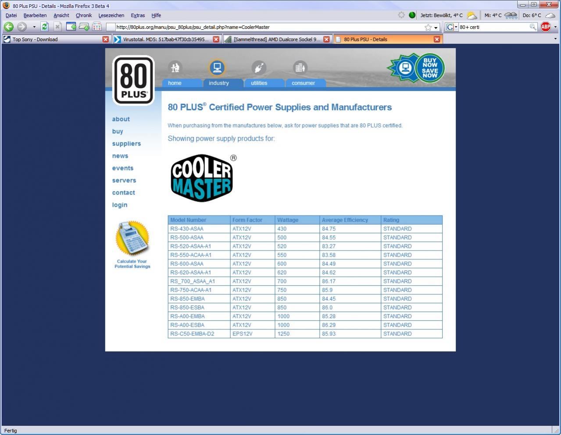This screenshot has width=561, height=435.
Task: Select the consumer site tab
Action: tap(306, 83)
